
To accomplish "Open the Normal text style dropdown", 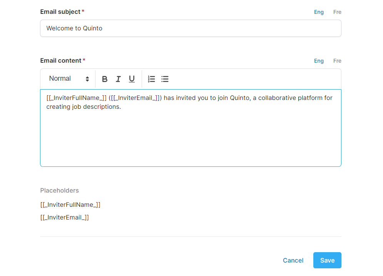I will [x=69, y=79].
